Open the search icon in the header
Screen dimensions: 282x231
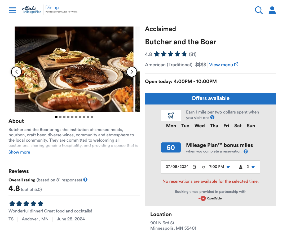(259, 10)
